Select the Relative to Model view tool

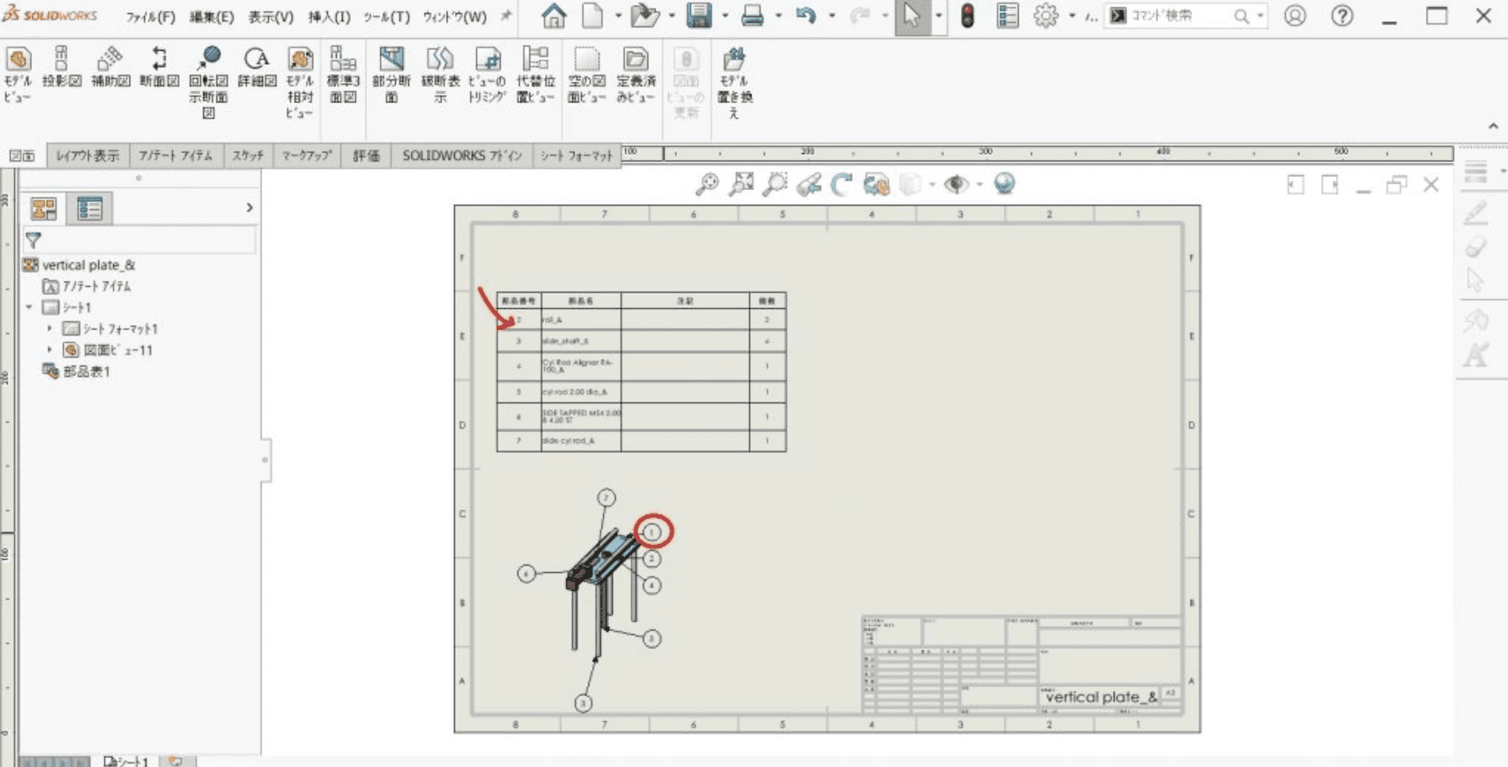[x=300, y=82]
